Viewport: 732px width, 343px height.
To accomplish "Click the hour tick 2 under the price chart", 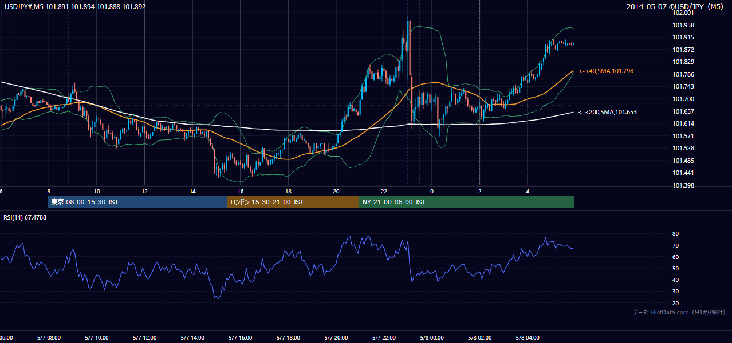I will [x=479, y=192].
